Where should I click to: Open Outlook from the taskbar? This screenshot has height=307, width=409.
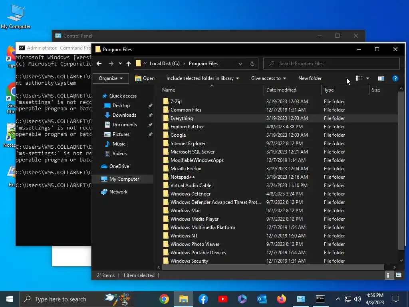[262, 299]
